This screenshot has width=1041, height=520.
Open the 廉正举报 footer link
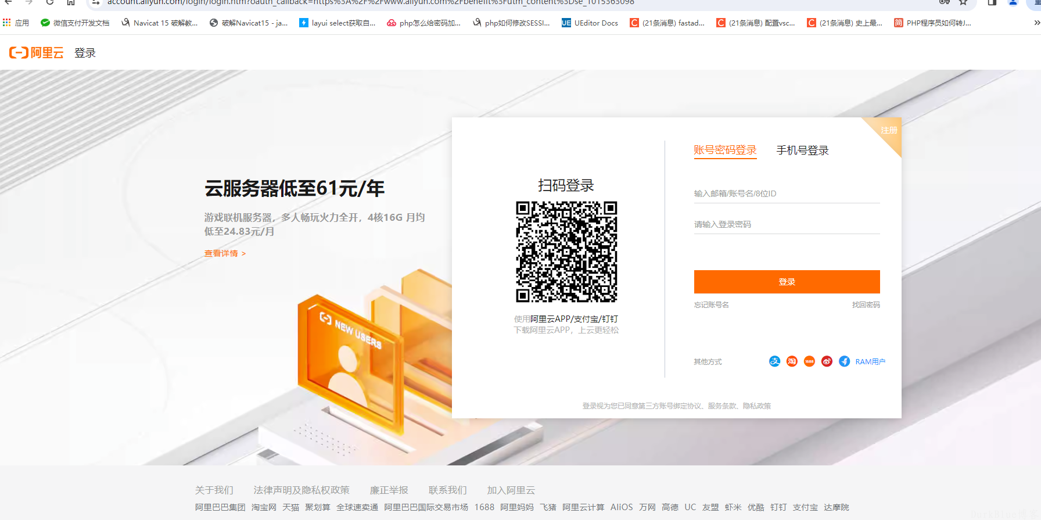pyautogui.click(x=389, y=490)
